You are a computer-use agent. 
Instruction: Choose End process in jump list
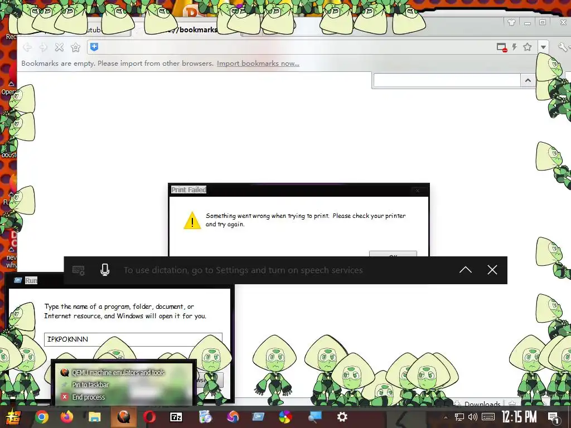pyautogui.click(x=89, y=397)
